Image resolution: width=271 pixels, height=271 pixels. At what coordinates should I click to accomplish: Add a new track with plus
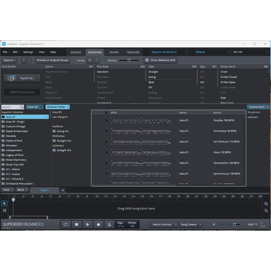point(63,190)
